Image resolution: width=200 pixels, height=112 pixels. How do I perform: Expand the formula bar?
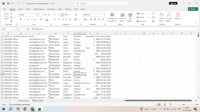[x=197, y=29]
